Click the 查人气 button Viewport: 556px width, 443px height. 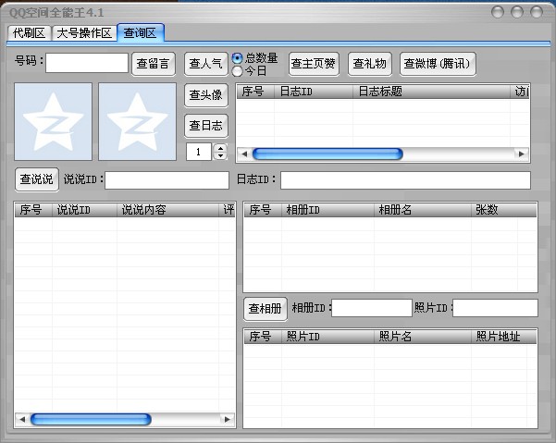[x=205, y=64]
